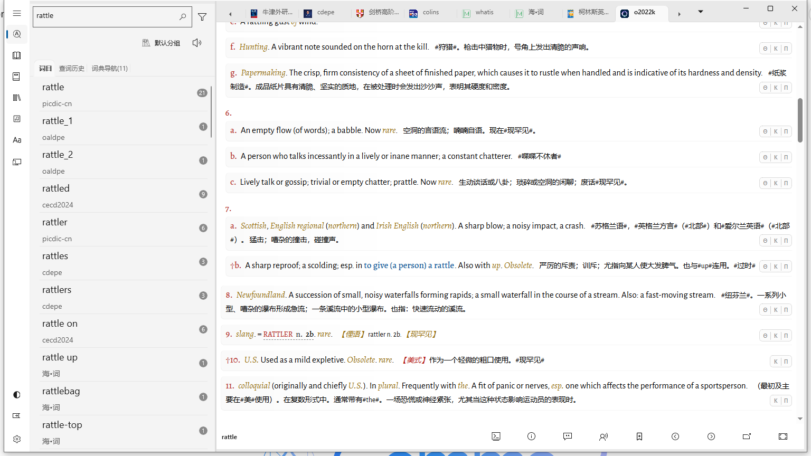Click the icon above the settings gear
Image resolution: width=811 pixels, height=456 pixels.
(x=17, y=416)
